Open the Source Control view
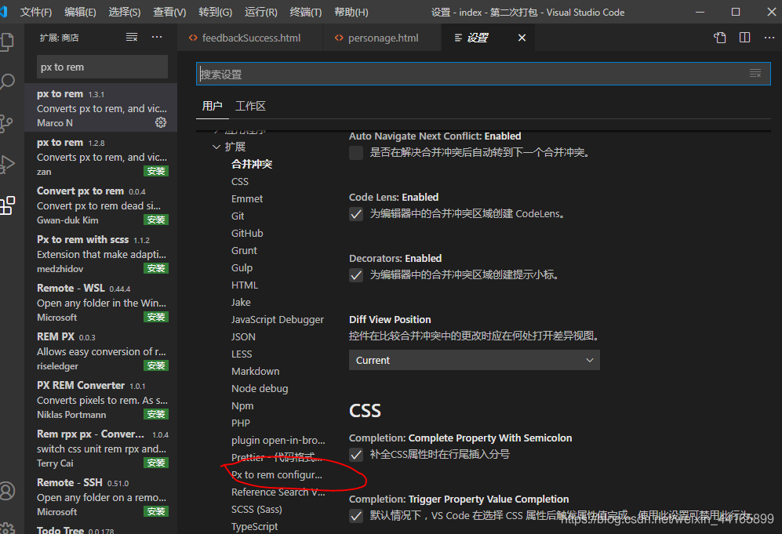Image resolution: width=782 pixels, height=534 pixels. click(x=6, y=123)
